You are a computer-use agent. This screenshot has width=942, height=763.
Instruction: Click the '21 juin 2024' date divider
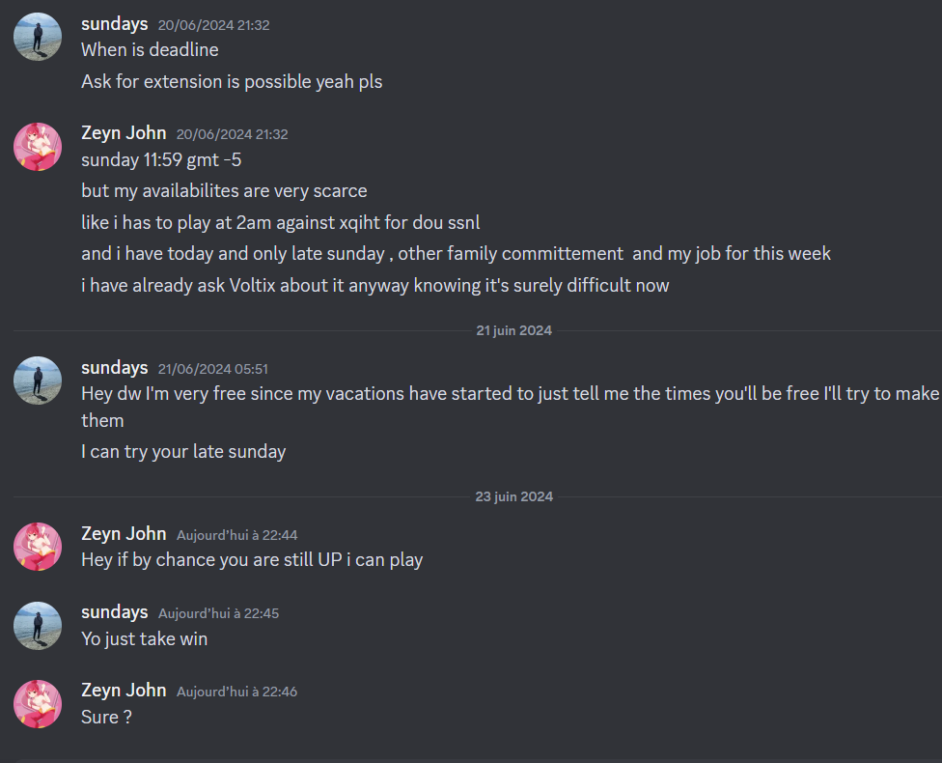[x=513, y=330]
